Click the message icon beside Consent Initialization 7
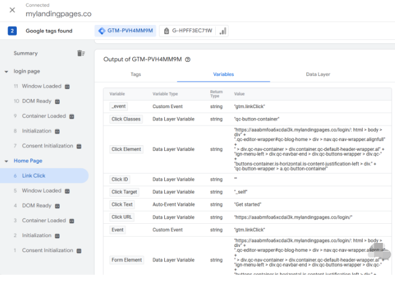 tap(78, 146)
